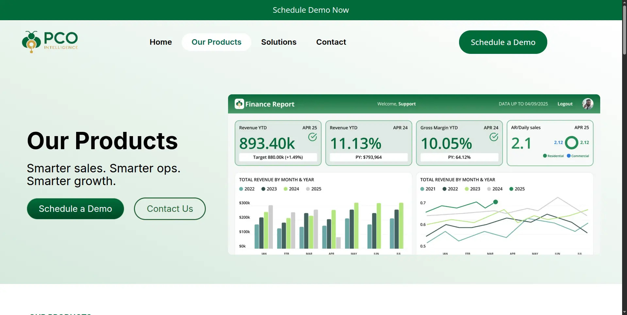Click the 2022 legend dot in bar chart
627x315 pixels.
pyautogui.click(x=241, y=189)
